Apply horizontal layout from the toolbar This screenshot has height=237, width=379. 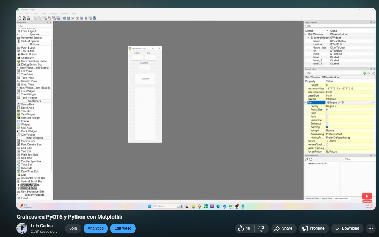(64, 18)
